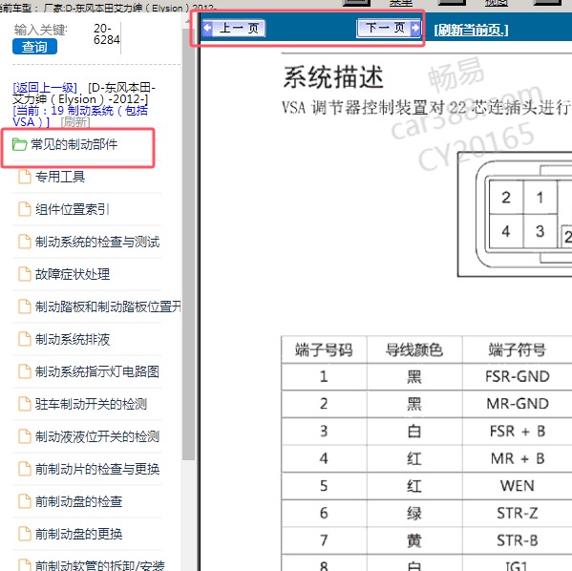The image size is (572, 571).
Task: Click the MR-GND table cell
Action: click(518, 404)
